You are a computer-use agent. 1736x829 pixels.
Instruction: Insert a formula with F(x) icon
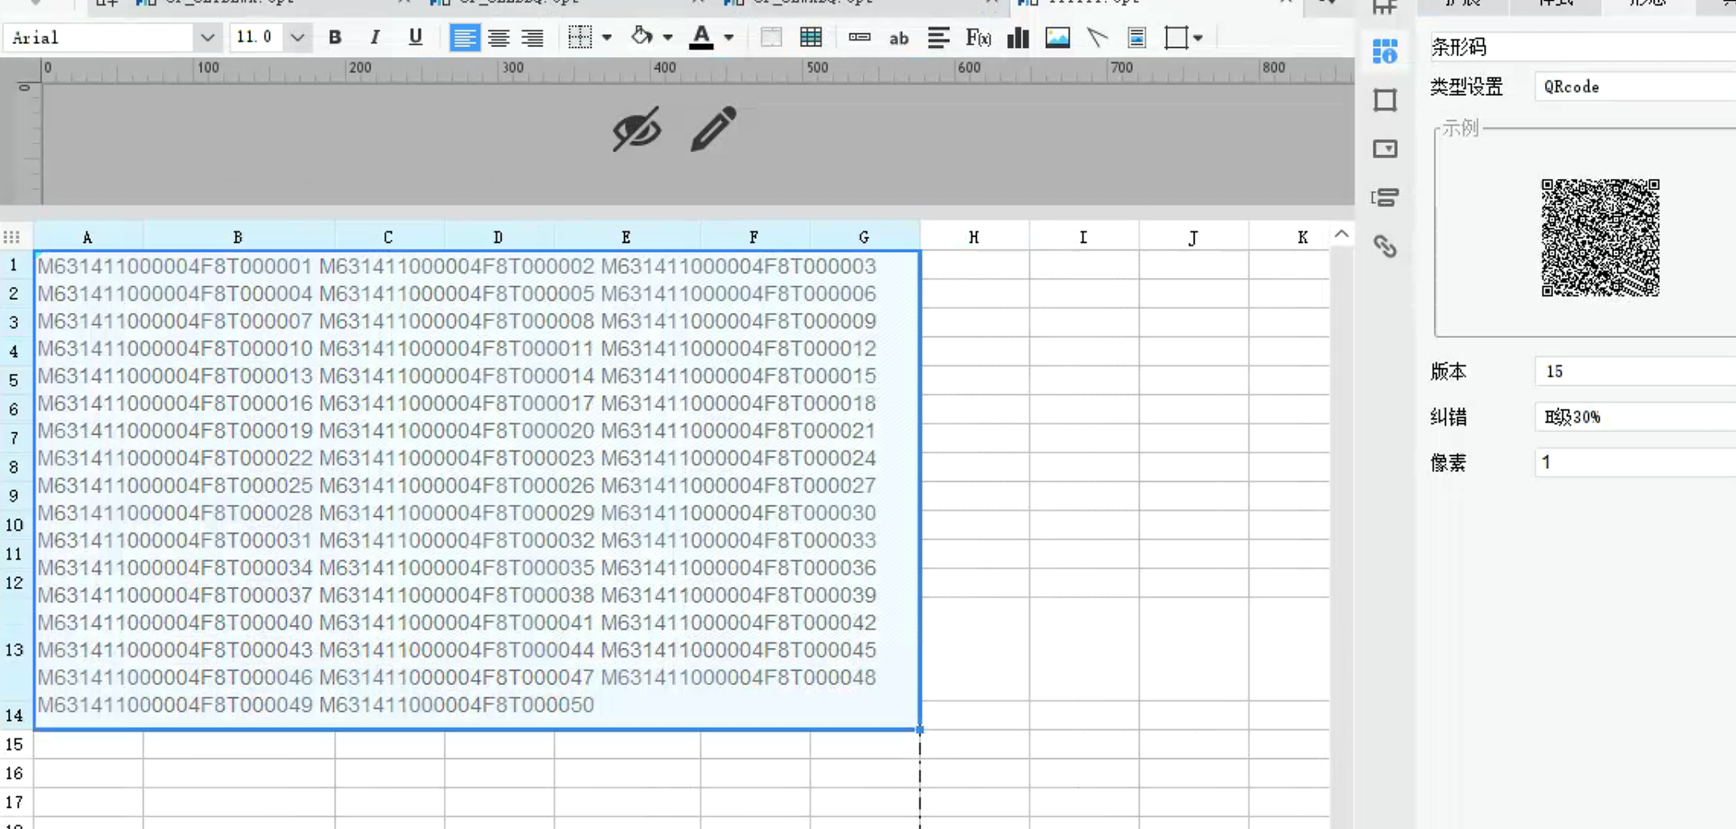978,37
